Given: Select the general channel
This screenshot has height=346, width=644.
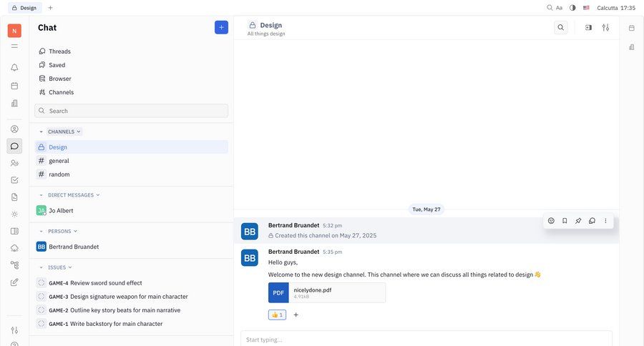Looking at the screenshot, I should (132, 161).
